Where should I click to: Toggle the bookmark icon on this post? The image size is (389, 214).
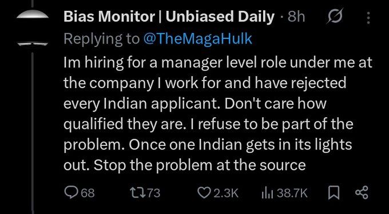point(334,193)
